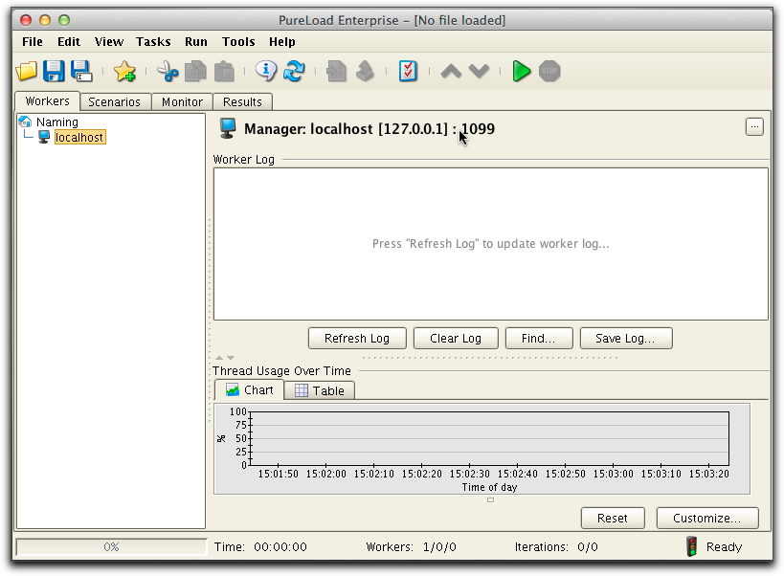Click the Time of day axis label

pos(489,487)
